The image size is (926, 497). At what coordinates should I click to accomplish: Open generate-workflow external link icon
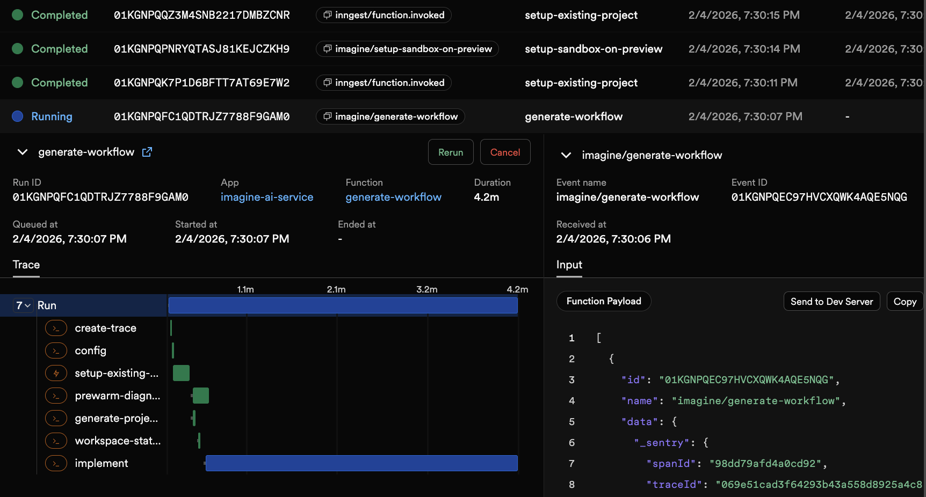tap(147, 152)
